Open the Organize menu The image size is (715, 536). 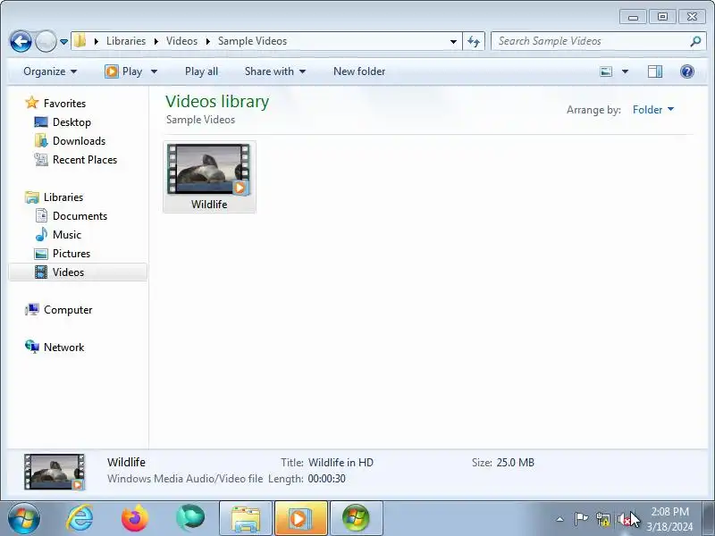(50, 71)
